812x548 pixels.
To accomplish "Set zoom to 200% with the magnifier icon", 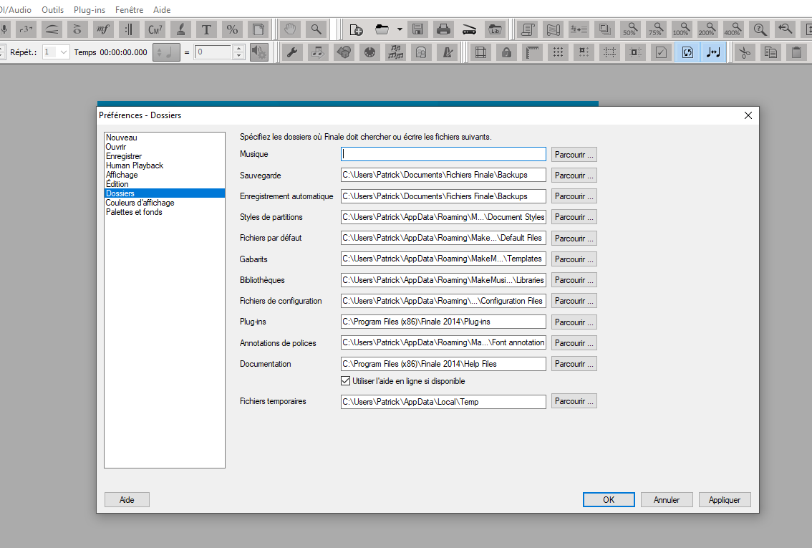I will click(706, 29).
